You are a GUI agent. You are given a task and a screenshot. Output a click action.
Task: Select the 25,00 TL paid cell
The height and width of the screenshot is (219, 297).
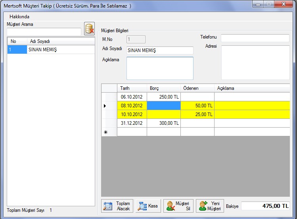point(197,114)
